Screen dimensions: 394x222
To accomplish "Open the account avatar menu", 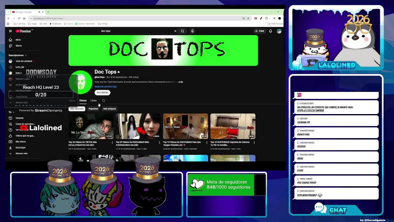I will click(x=279, y=31).
